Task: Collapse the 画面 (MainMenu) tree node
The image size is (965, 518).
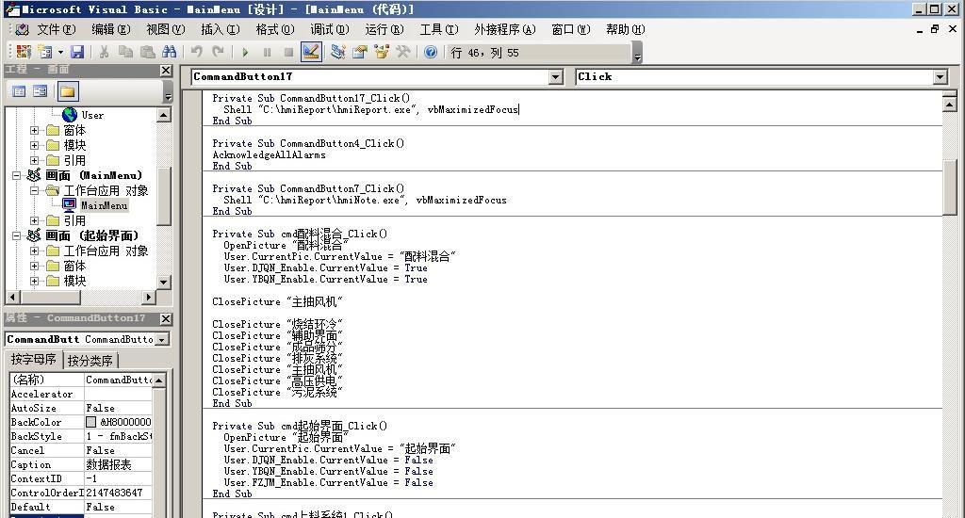Action: 18,175
